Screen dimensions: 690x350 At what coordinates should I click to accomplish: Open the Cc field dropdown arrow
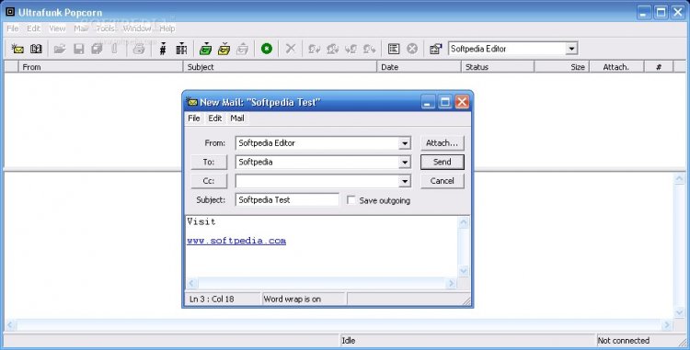point(405,181)
